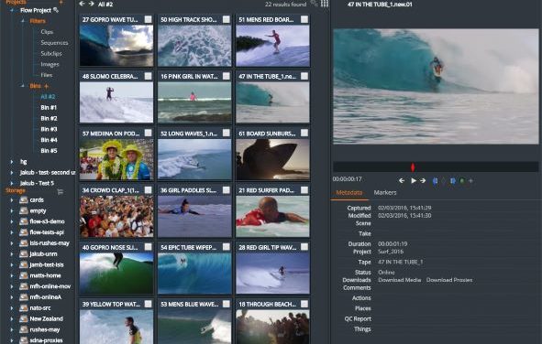Select the Clips filter

47,32
